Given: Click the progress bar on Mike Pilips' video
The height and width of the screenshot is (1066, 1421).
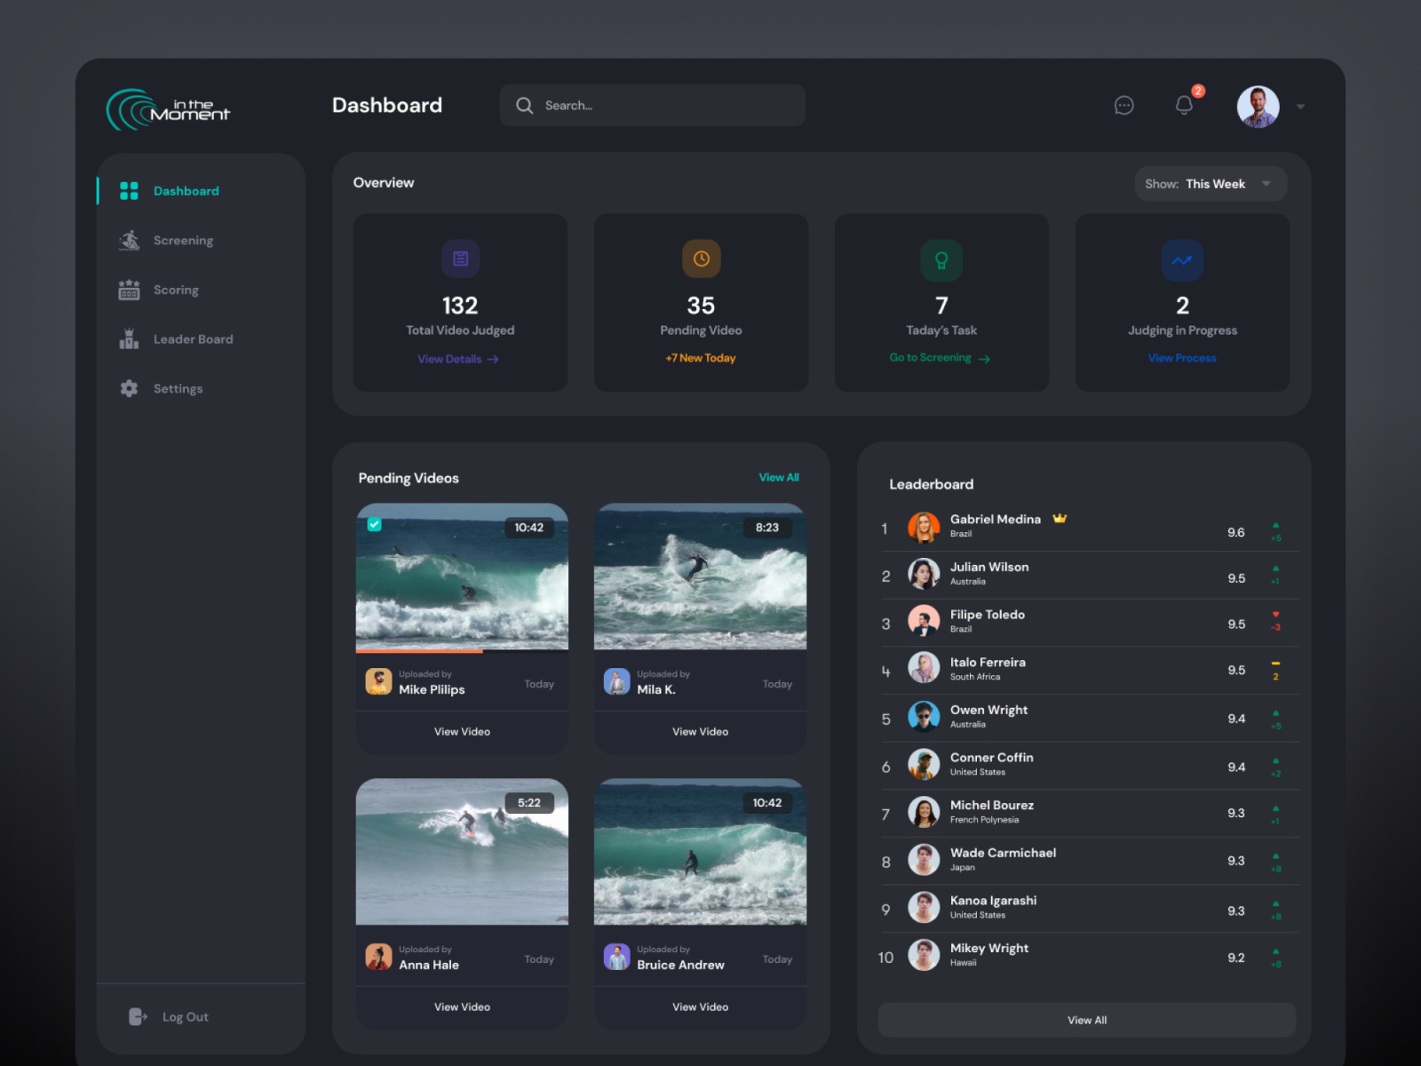Looking at the screenshot, I should [x=419, y=652].
